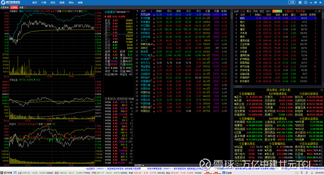Screen dimensions: 324x175
Task: Select 天风证券 row in watchlist
Action: [x=181, y=15]
